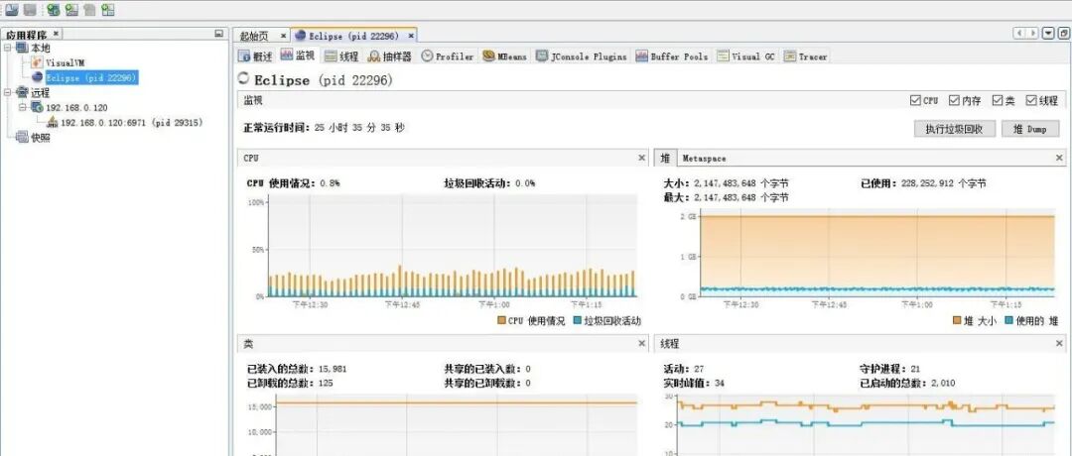
Task: Select 192.168.0.120:6971 (pid 29315) JMX entry
Action: [132, 123]
